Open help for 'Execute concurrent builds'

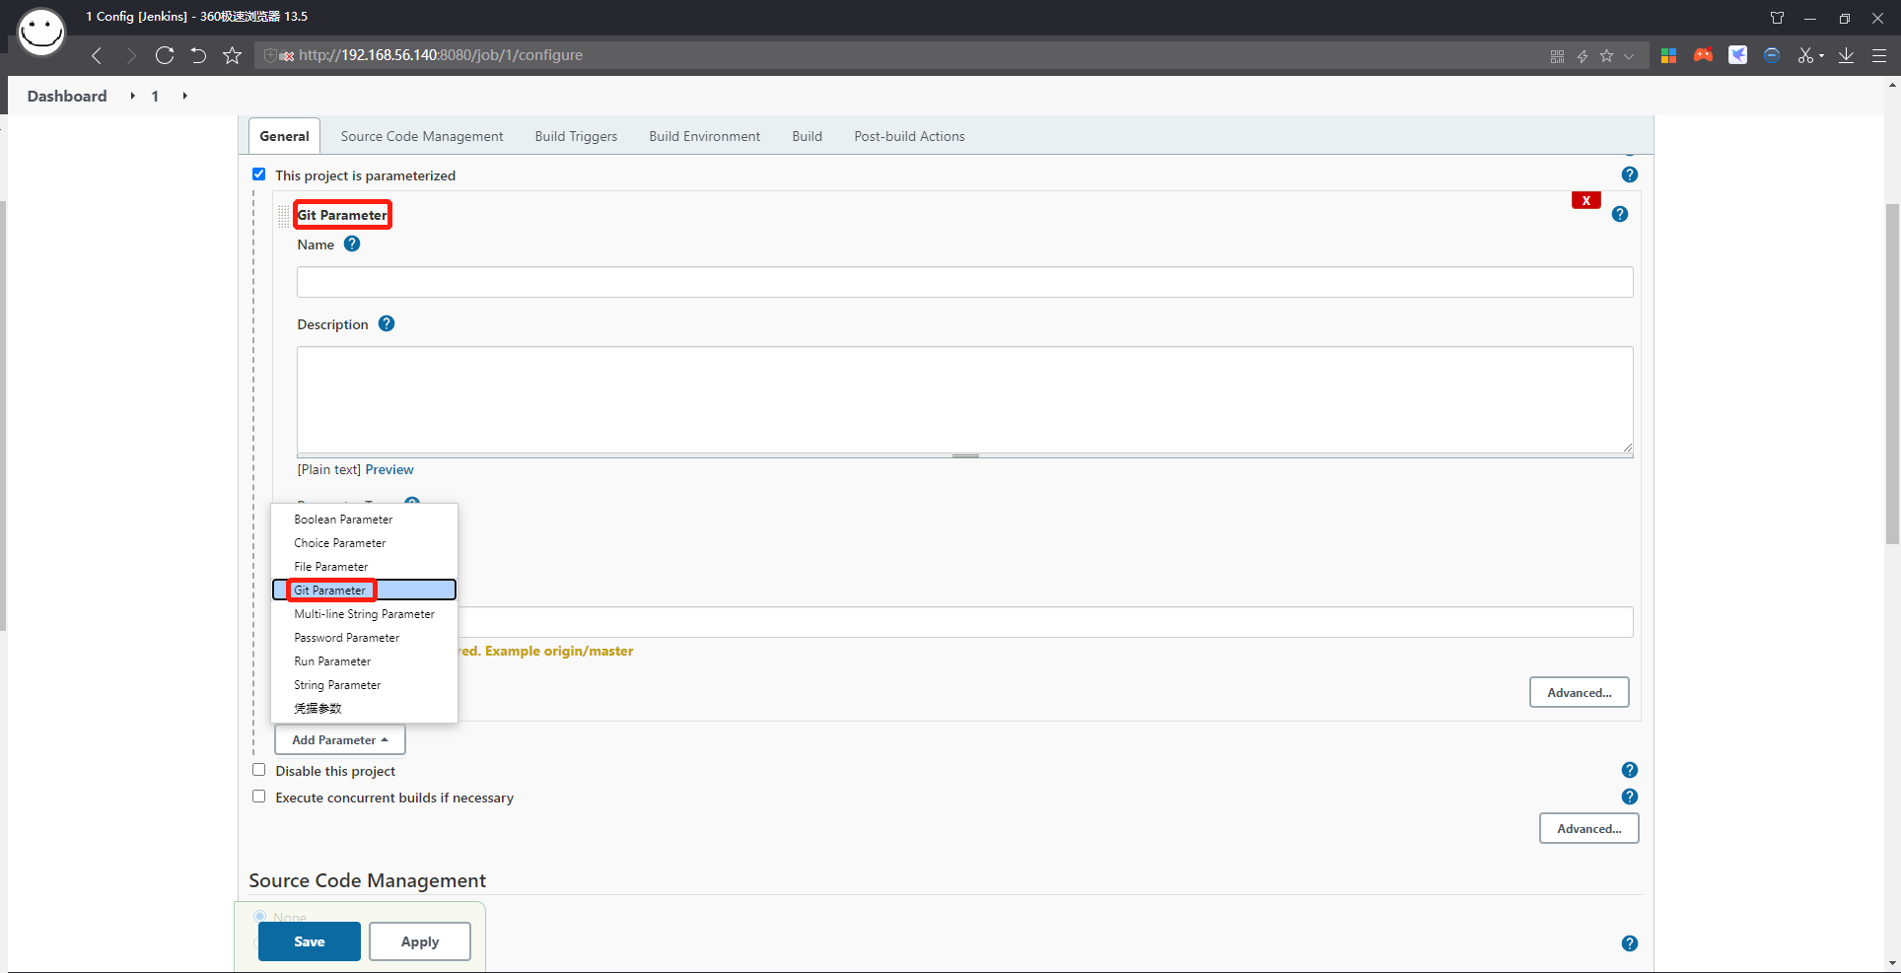[x=1630, y=797]
